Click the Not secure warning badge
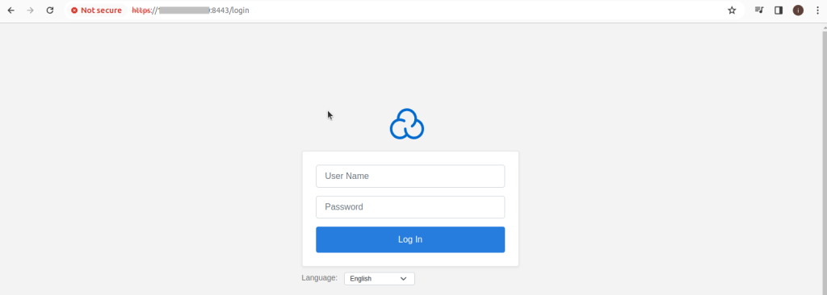 (x=97, y=10)
